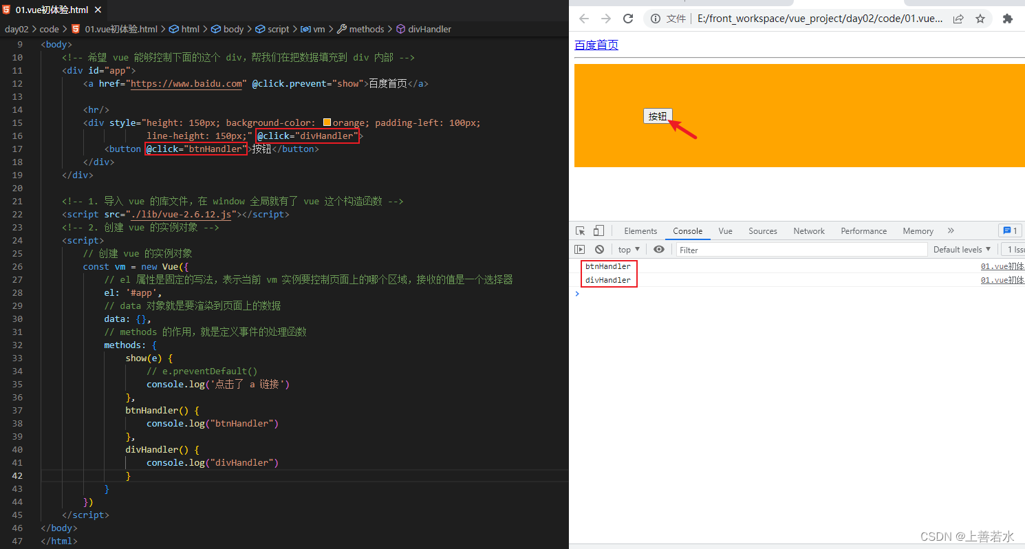Click the divHandler console log text
This screenshot has width=1025, height=549.
(607, 280)
